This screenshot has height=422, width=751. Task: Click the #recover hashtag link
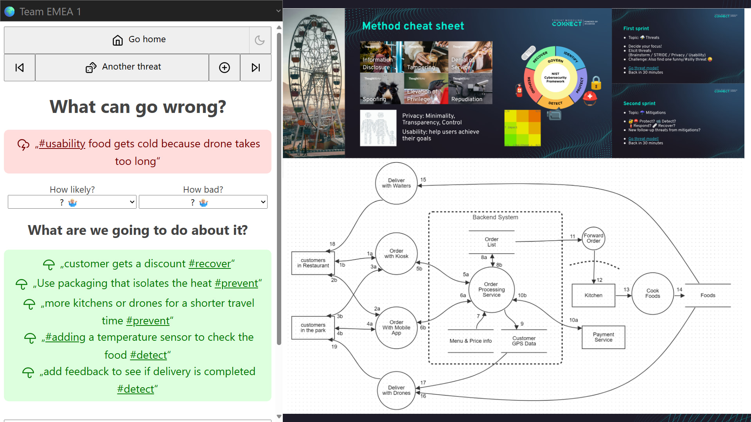210,264
